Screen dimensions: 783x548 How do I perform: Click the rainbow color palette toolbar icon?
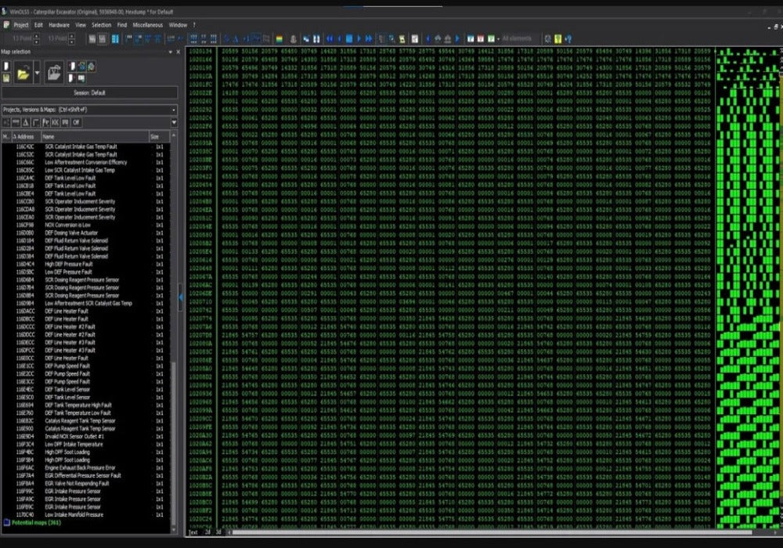click(279, 38)
